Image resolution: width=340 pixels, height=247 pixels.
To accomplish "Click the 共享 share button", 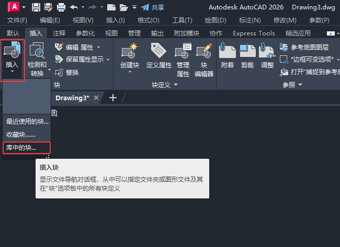I will 153,7.
